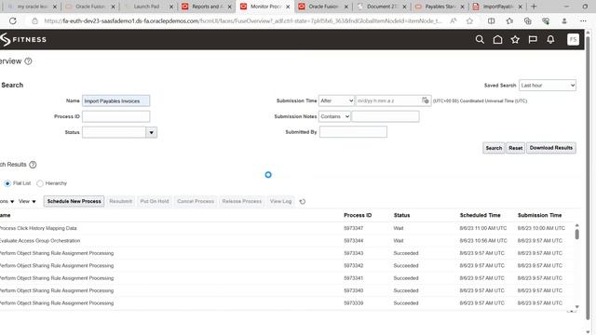596x335 pixels.
Task: Open browser collections icon
Action: point(528,20)
